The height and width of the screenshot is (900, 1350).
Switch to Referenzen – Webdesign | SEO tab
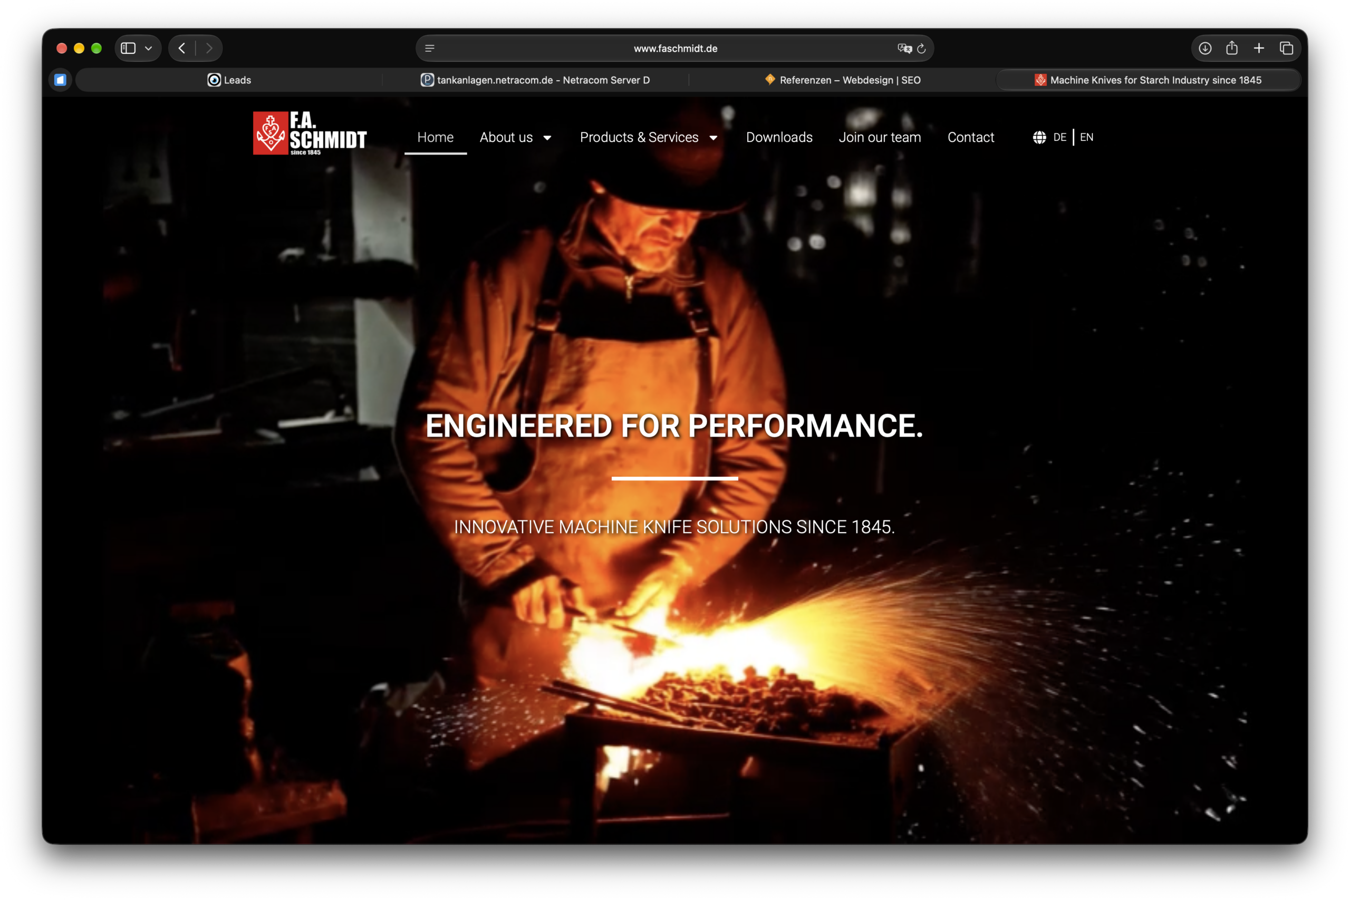[842, 80]
